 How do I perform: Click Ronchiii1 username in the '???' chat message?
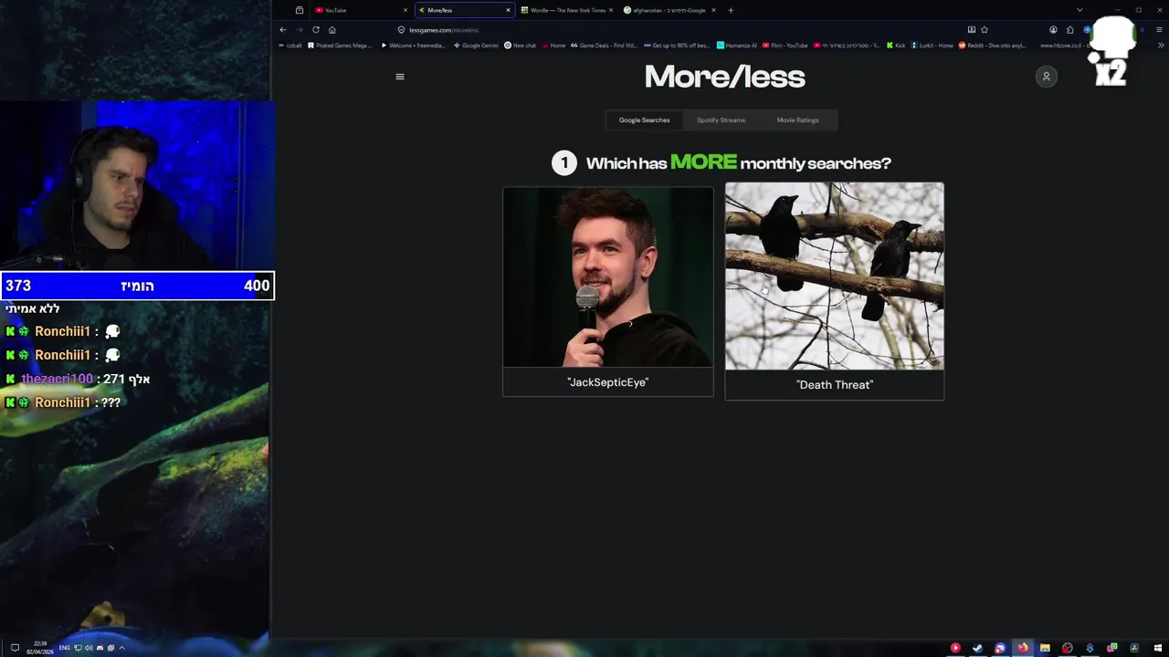coord(62,402)
